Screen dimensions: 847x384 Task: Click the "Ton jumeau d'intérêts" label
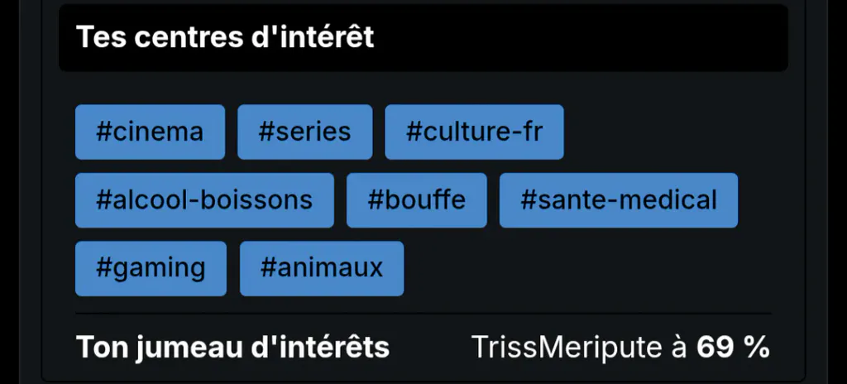click(x=232, y=348)
